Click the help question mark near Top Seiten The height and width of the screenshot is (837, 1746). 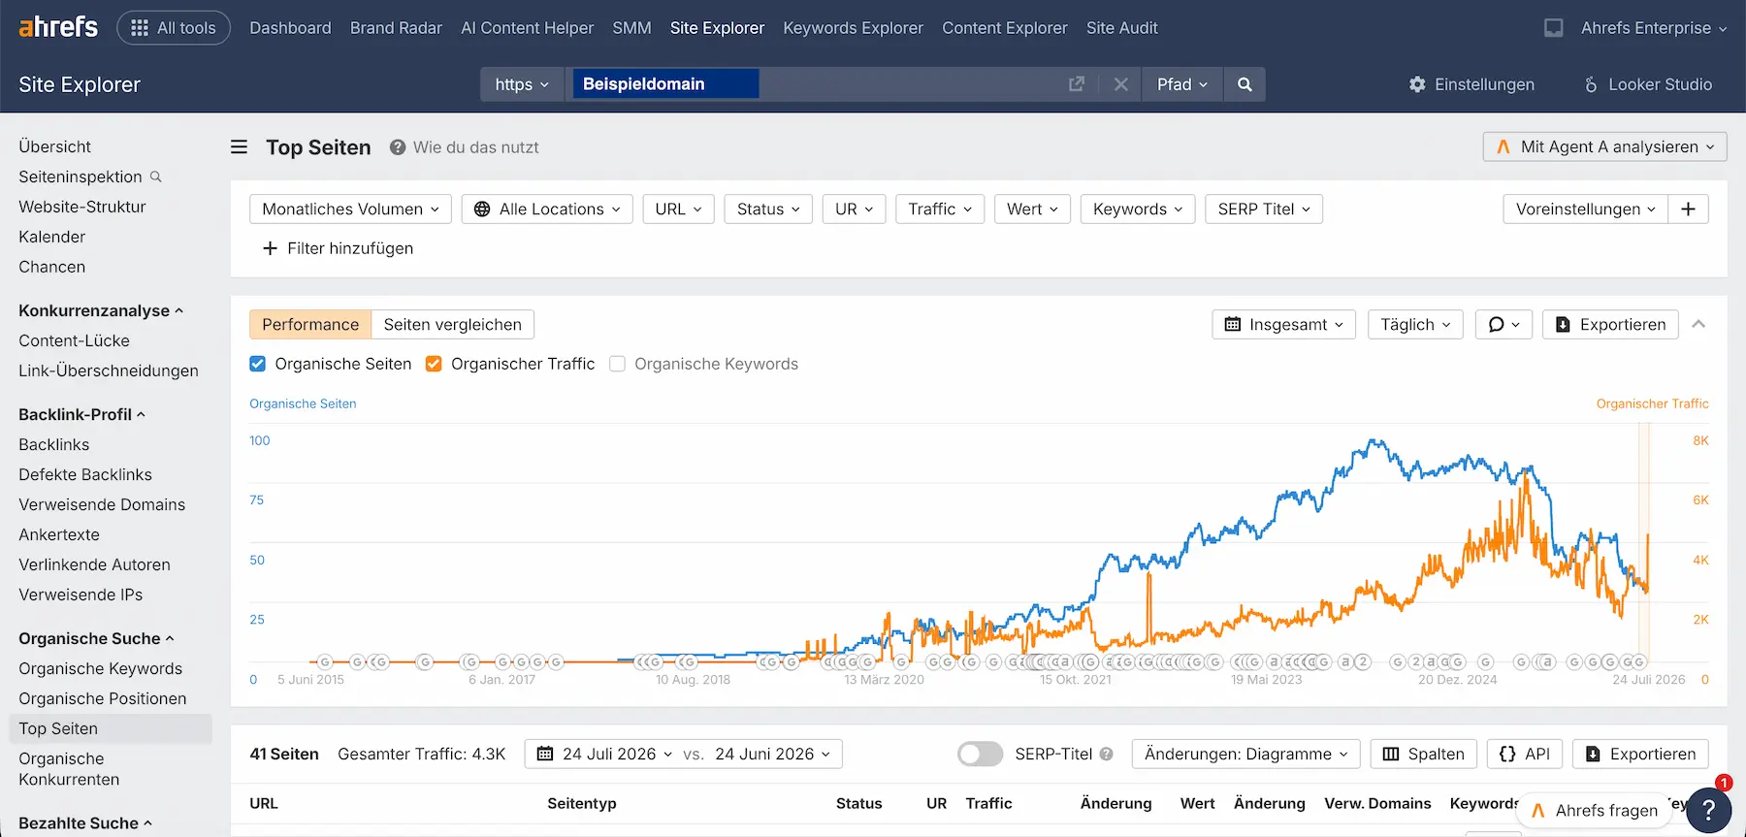coord(398,147)
